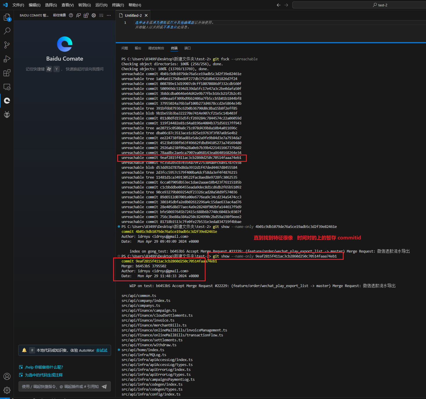Open the Remote Explorer view

point(7,87)
